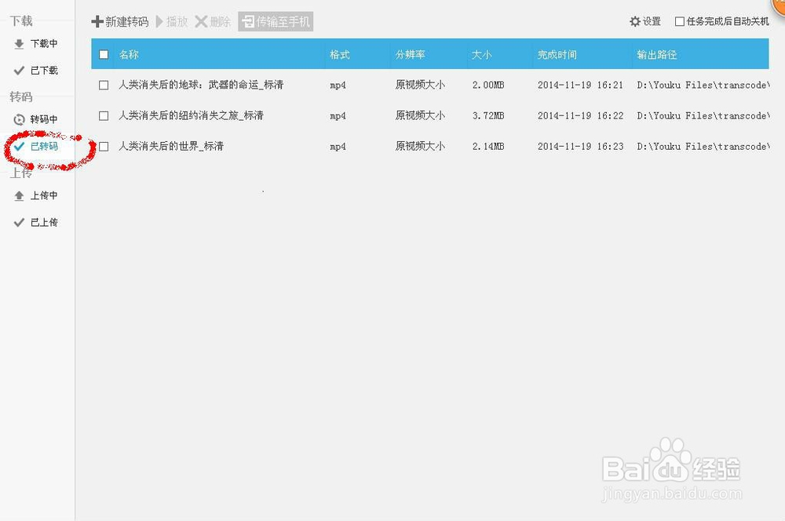
Task: Open the 新建转码 new transcode dialog
Action: (x=118, y=22)
